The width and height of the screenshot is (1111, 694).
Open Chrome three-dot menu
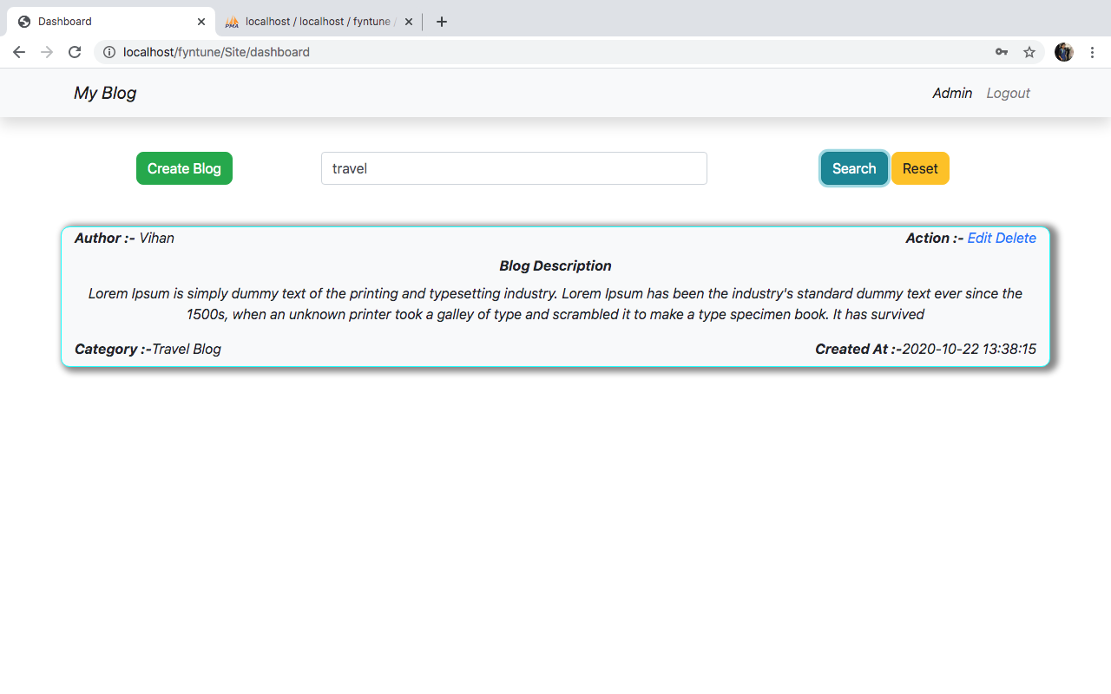coord(1092,52)
